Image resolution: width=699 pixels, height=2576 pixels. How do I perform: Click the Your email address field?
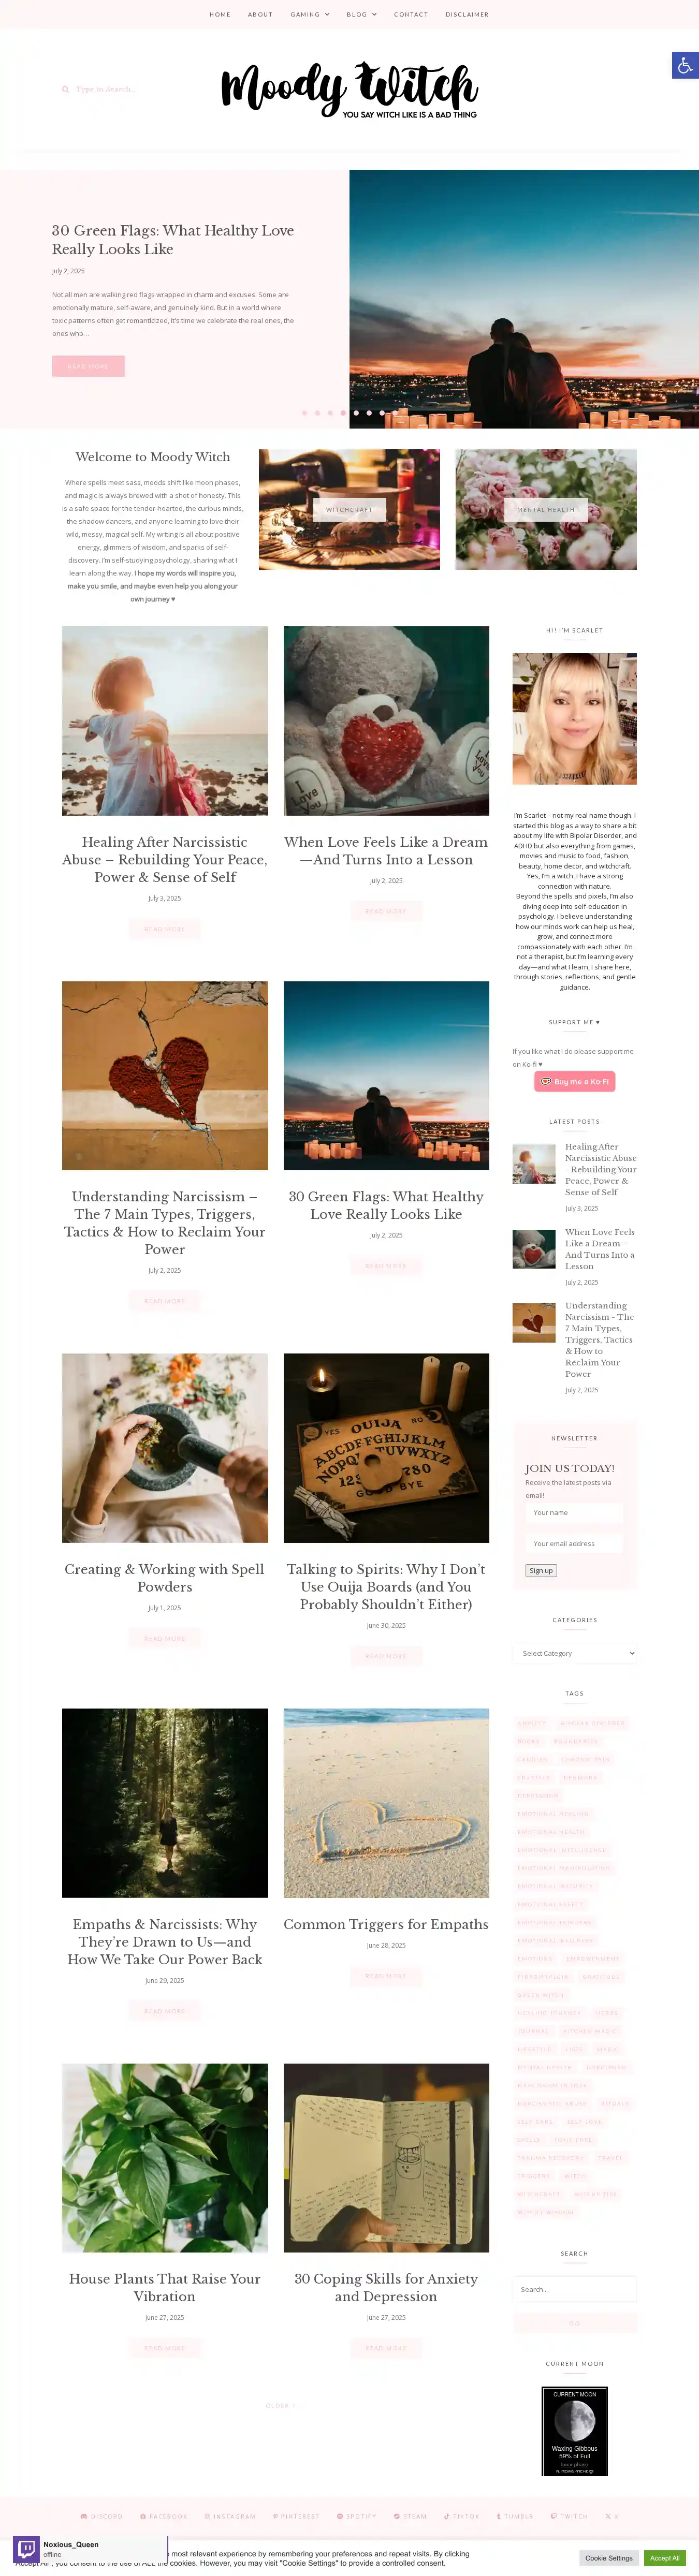(575, 1543)
